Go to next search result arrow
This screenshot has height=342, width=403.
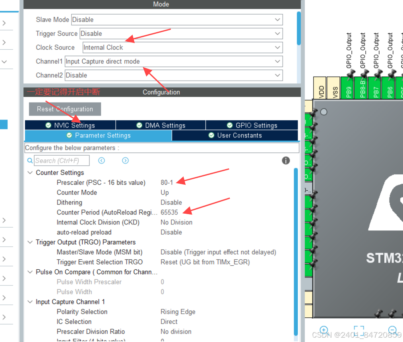pyautogui.click(x=125, y=160)
